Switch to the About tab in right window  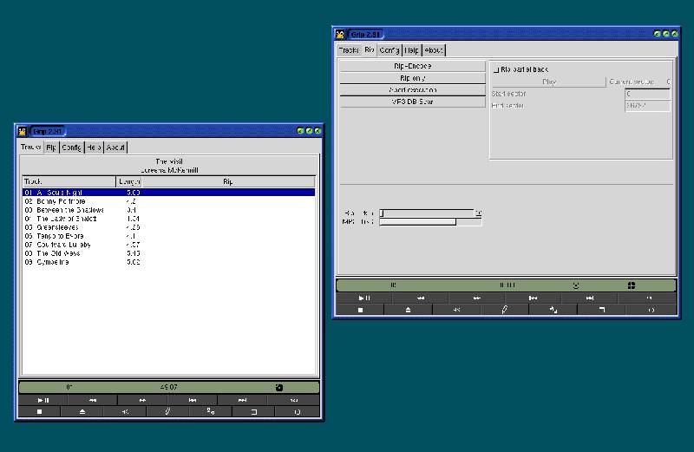(434, 50)
